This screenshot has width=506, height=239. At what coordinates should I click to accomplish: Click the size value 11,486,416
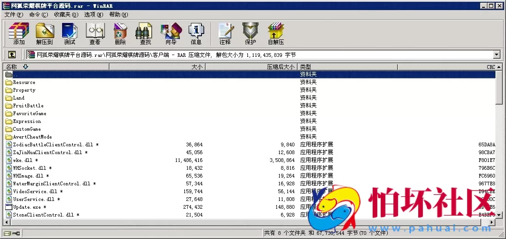(189, 160)
